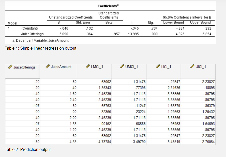Click the Unstandardized Coefficients heading
Screen dimensions: 226x157
[71, 17]
